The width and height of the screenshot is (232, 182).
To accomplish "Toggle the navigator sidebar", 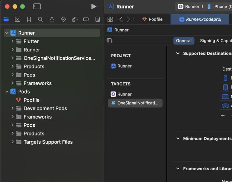I will point(37,6).
